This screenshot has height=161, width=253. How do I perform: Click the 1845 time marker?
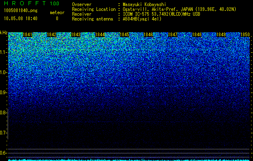(124, 35)
